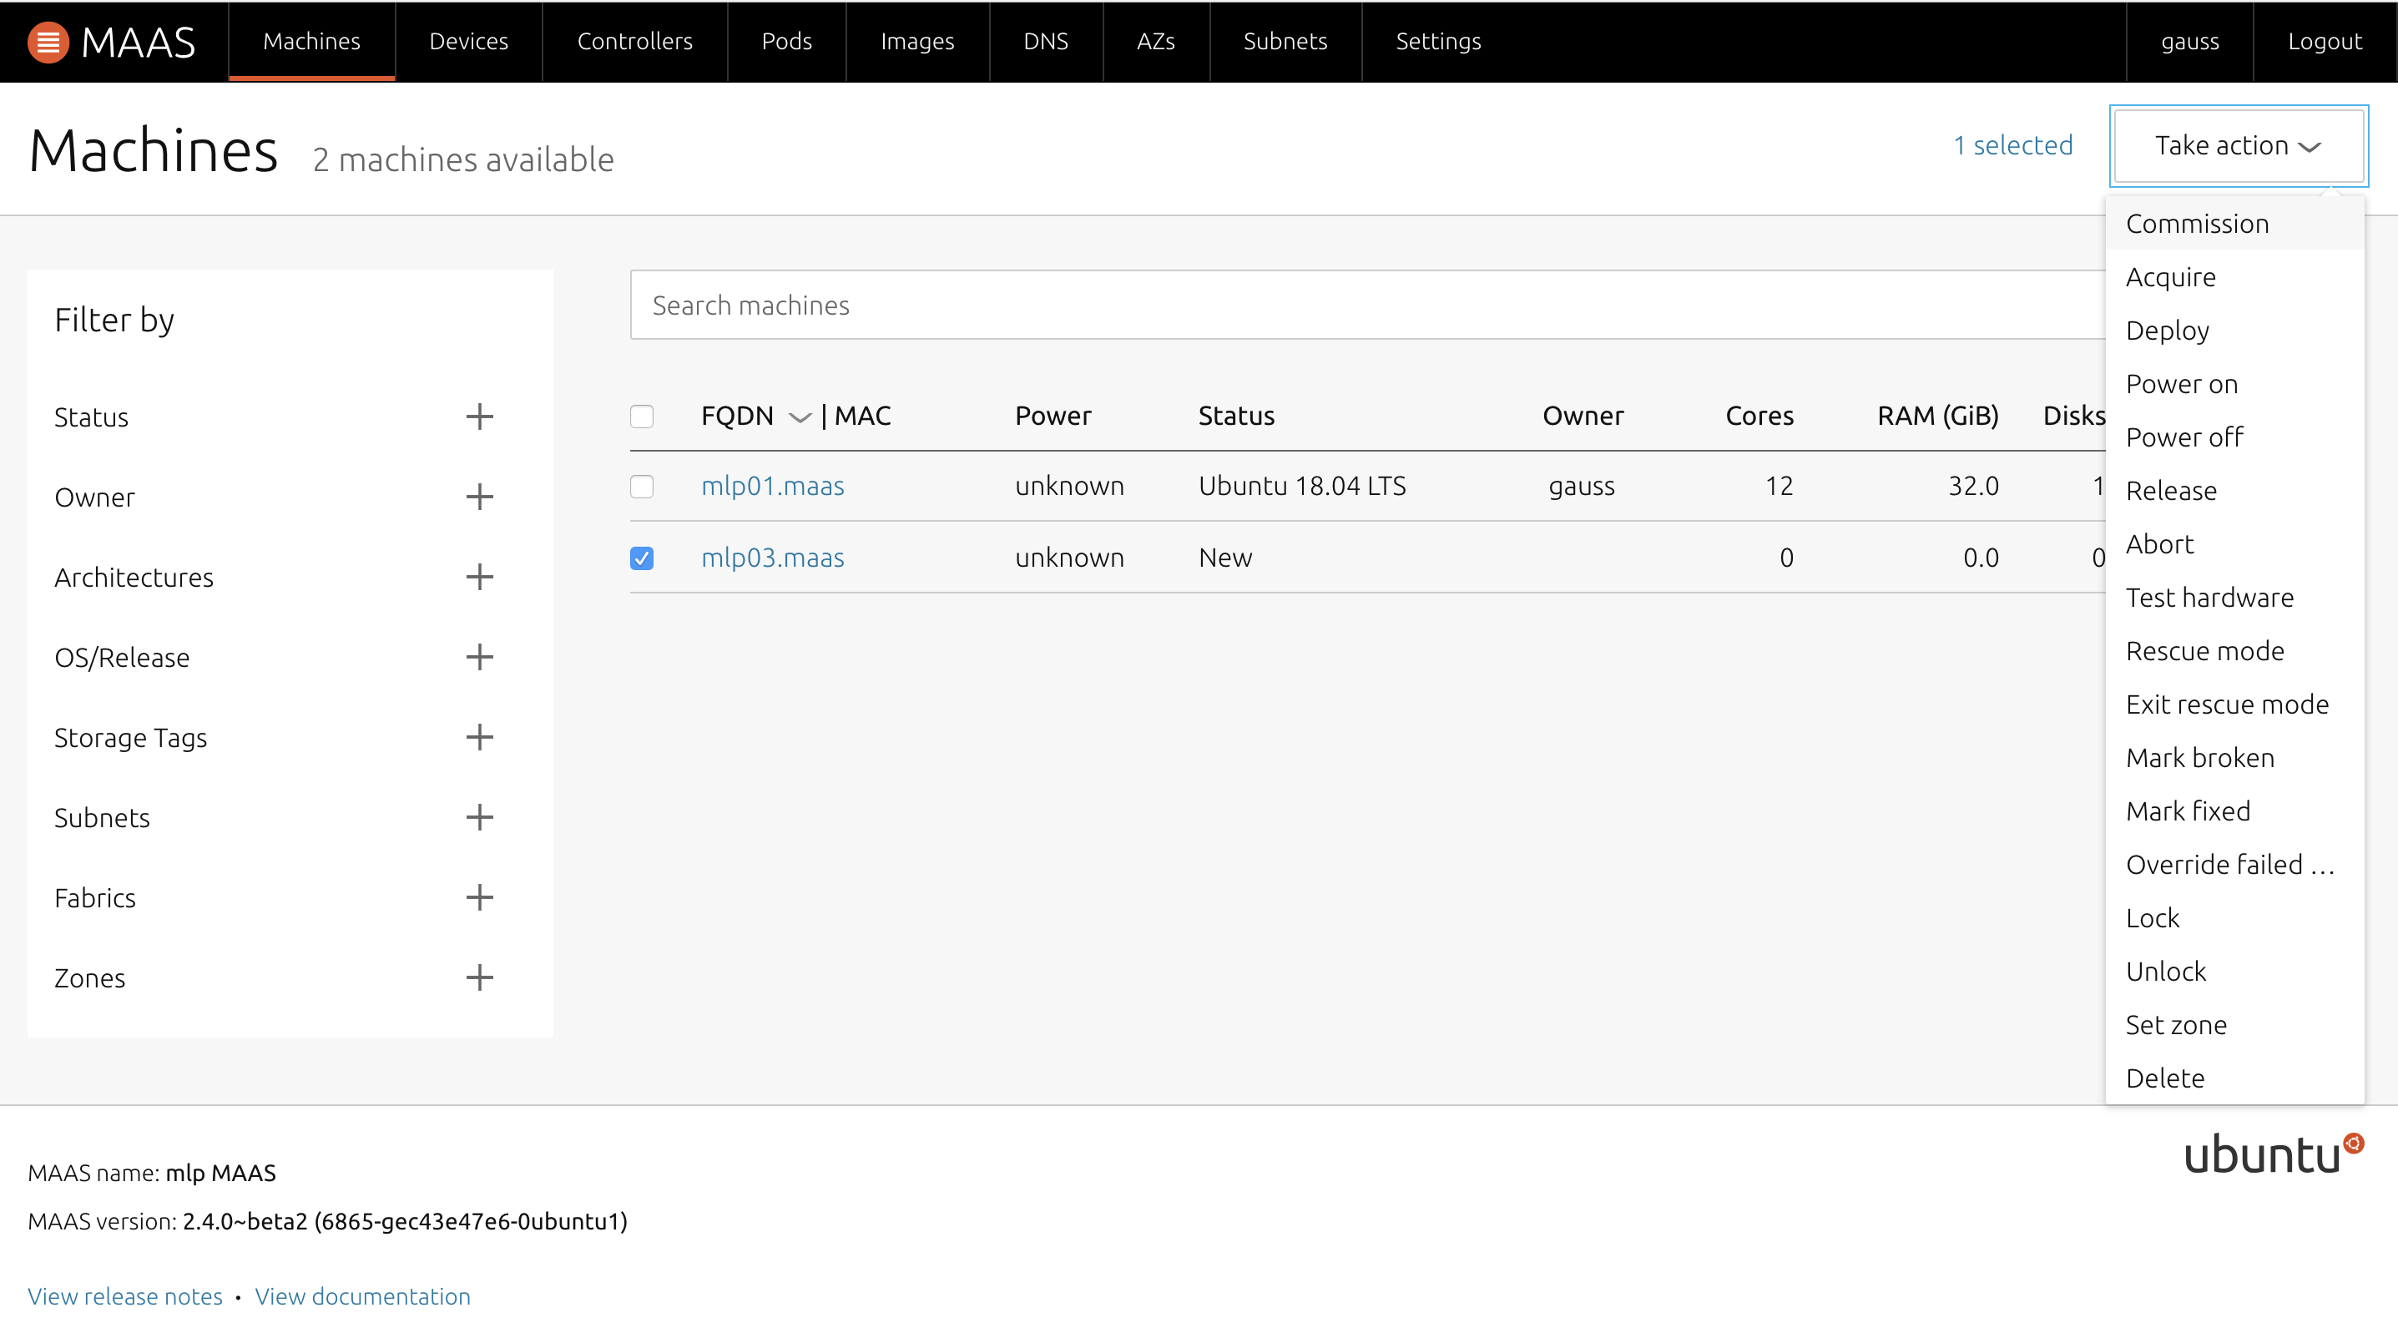Screen dimensions: 2398x1343
Task: Focus the Search machines field
Action: tap(1359, 305)
